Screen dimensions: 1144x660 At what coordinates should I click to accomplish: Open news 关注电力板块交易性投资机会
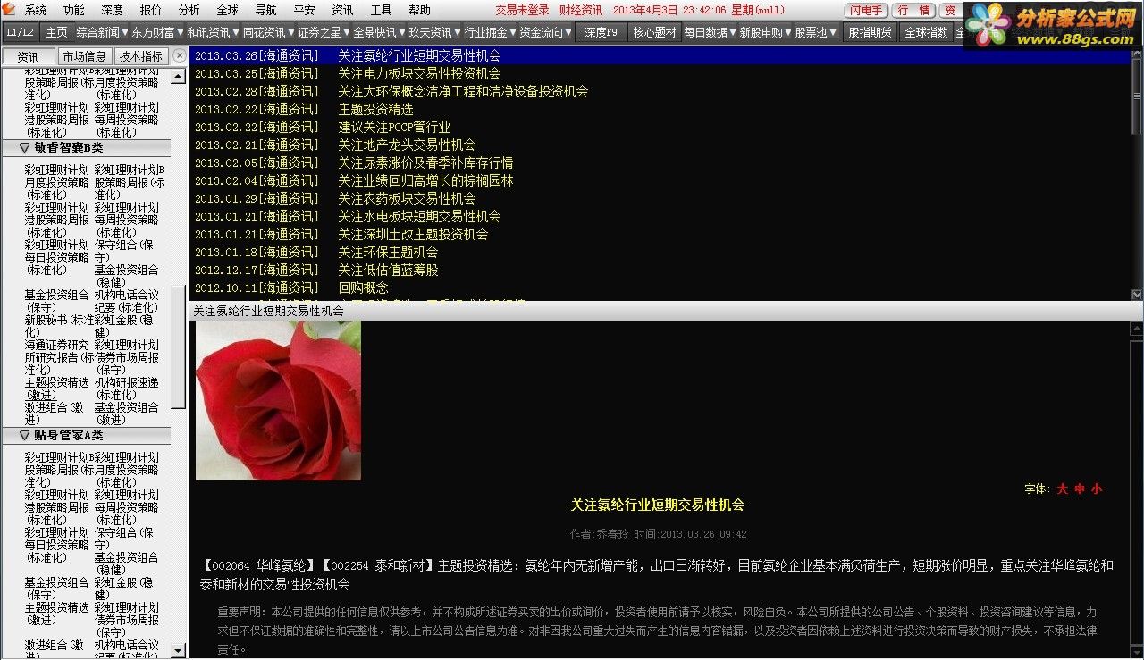coord(419,73)
